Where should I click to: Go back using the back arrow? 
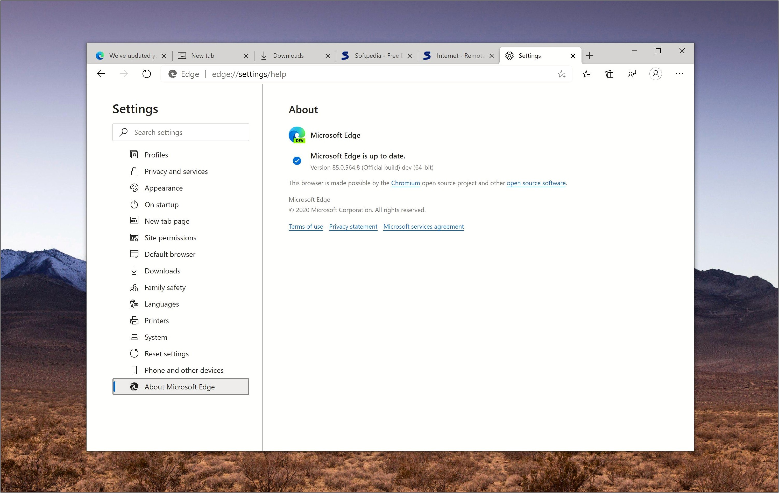(x=101, y=74)
